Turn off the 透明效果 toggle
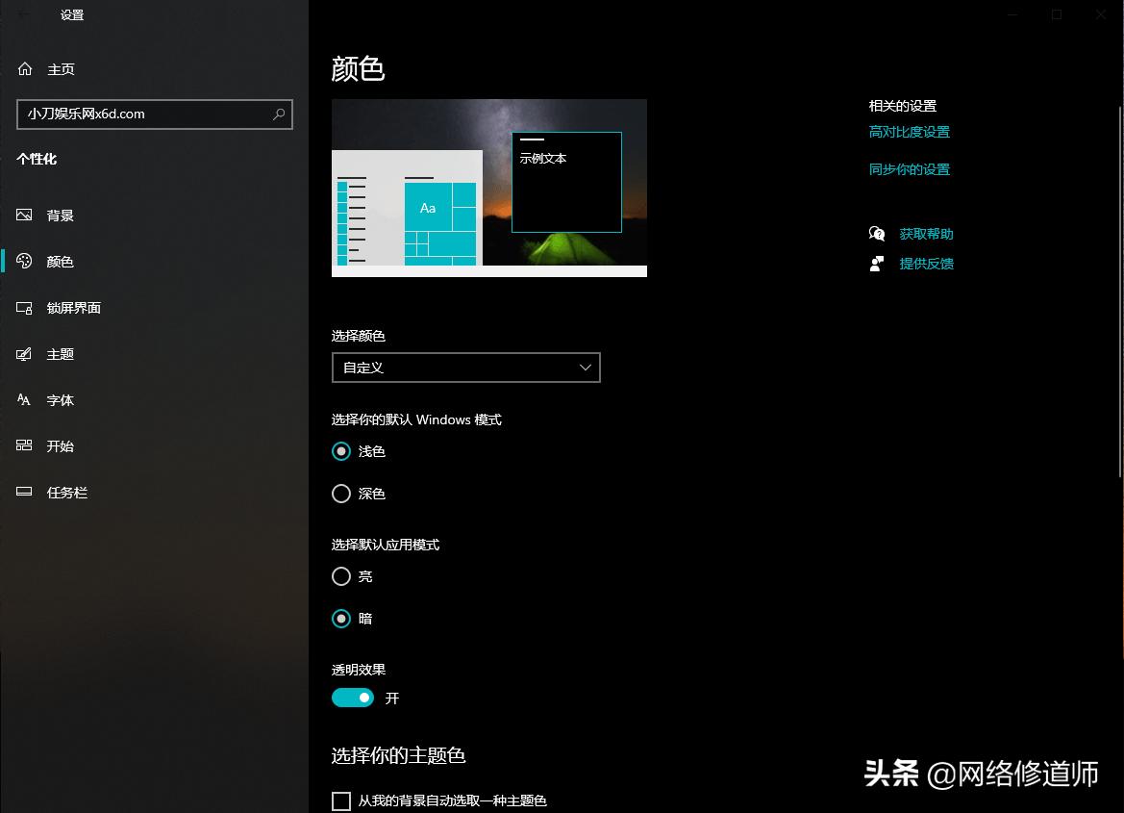 click(x=353, y=697)
